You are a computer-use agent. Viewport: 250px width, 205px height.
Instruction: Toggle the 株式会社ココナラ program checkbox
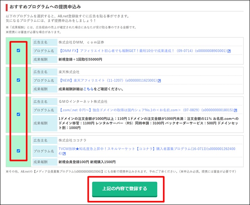(18, 151)
